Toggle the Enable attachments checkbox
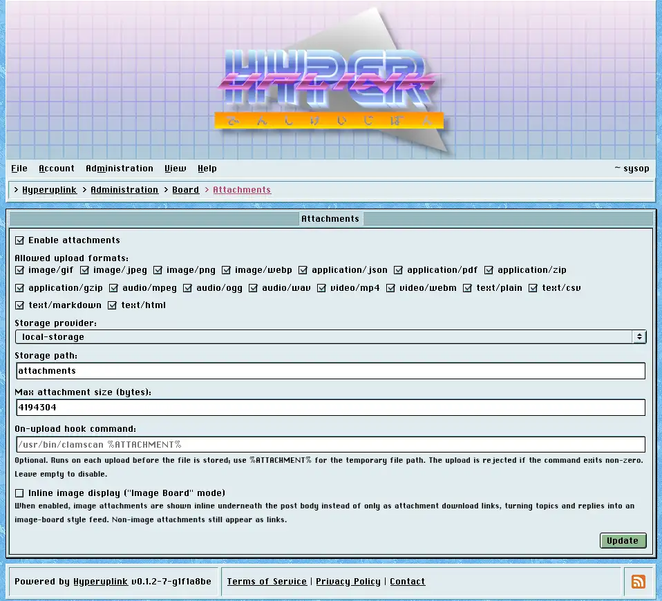The width and height of the screenshot is (662, 601). (x=19, y=240)
